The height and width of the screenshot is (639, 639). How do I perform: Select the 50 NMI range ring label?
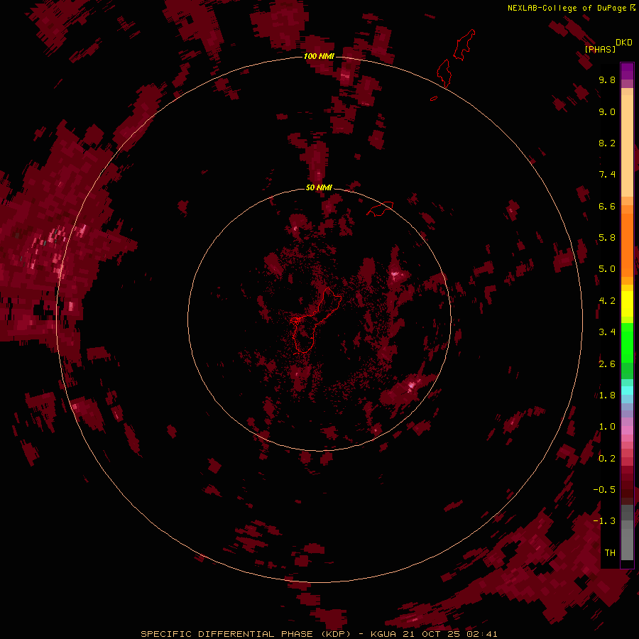coord(319,187)
